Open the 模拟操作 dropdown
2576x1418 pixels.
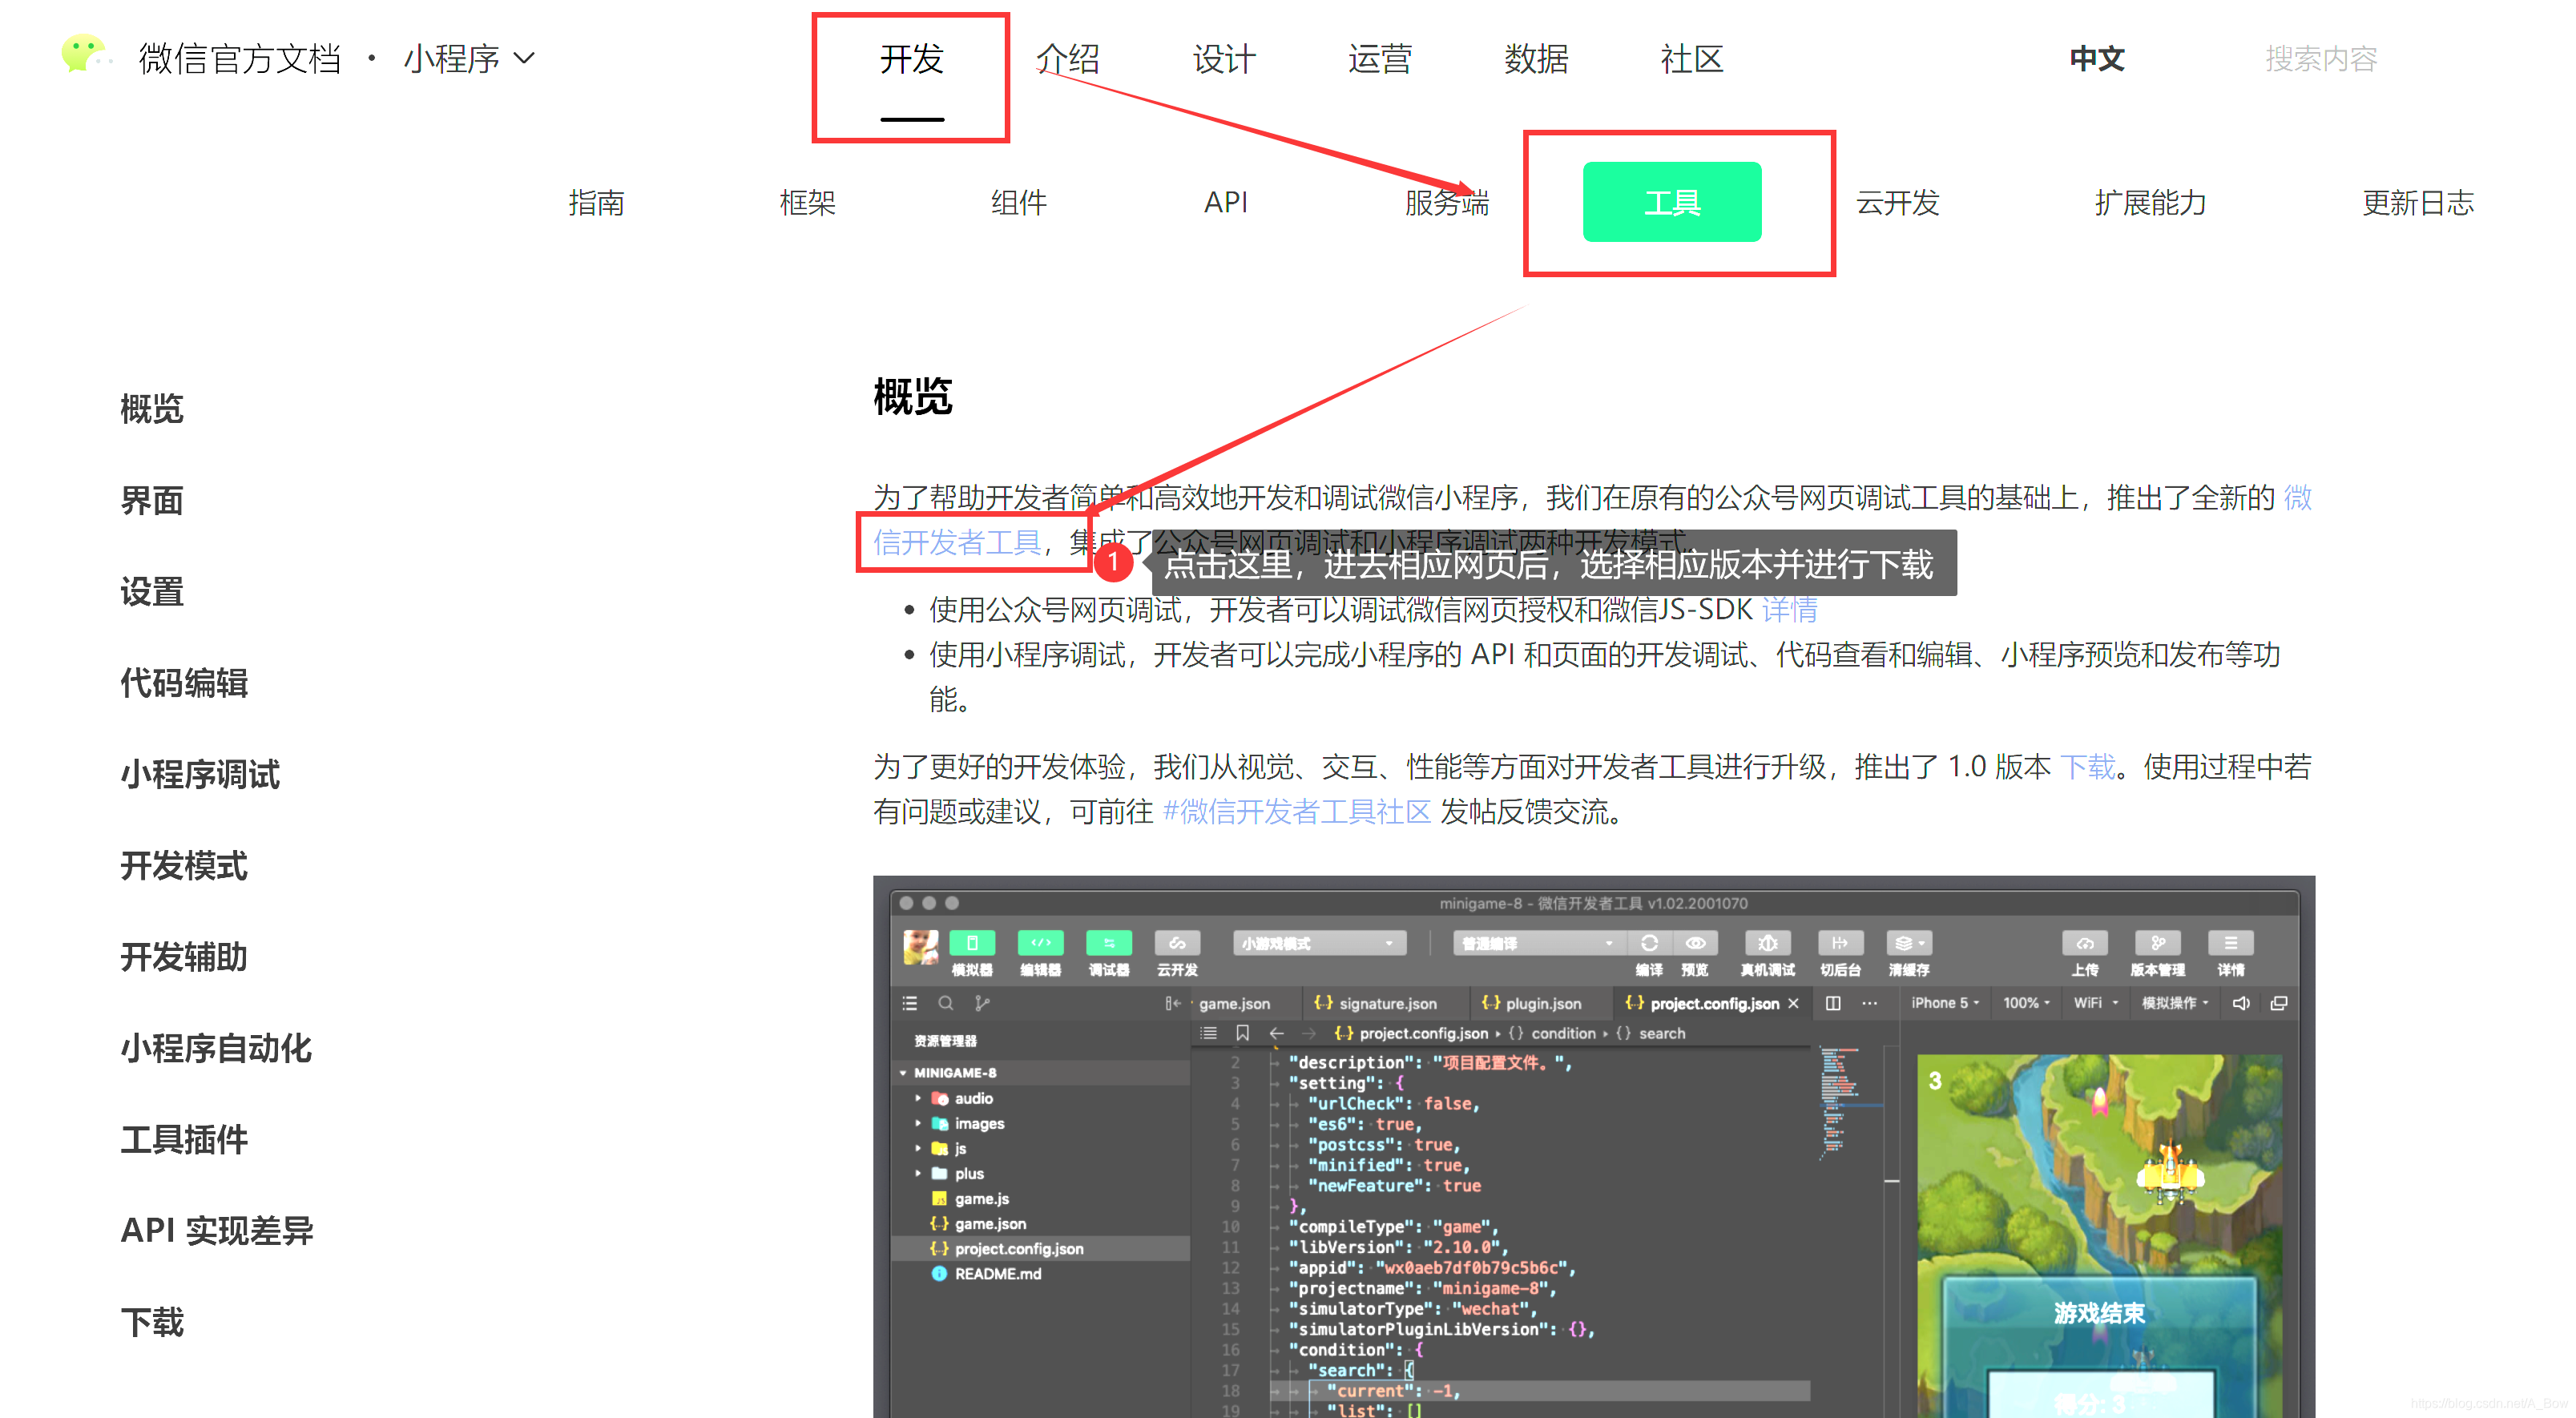tap(2175, 1003)
